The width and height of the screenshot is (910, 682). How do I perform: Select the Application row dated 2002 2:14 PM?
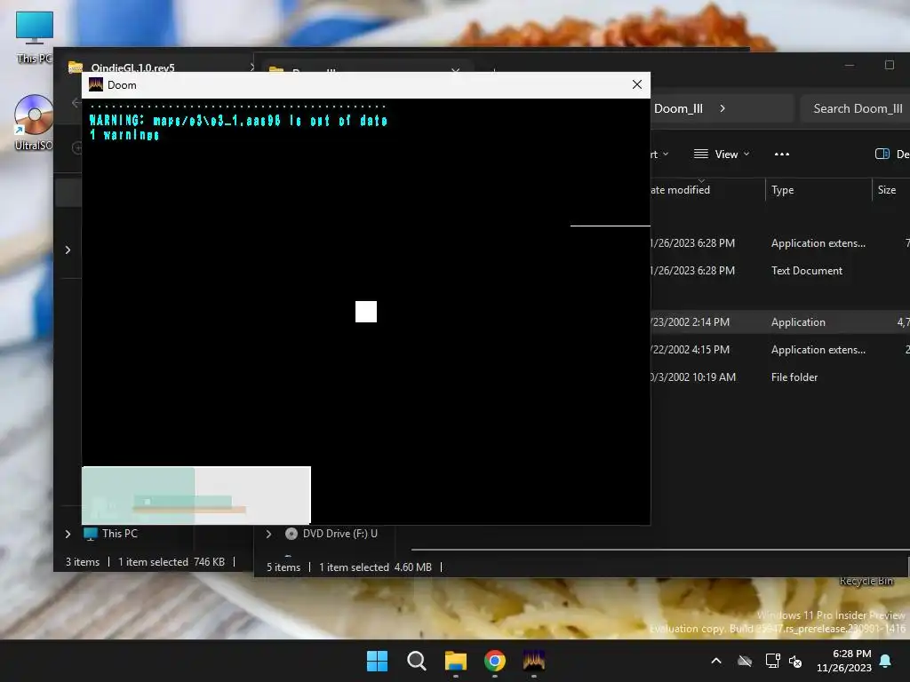point(780,322)
